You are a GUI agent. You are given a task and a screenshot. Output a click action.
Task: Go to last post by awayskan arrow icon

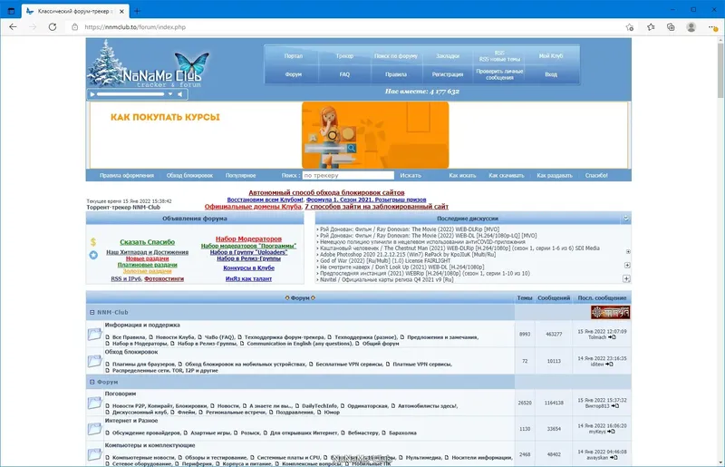pos(614,458)
